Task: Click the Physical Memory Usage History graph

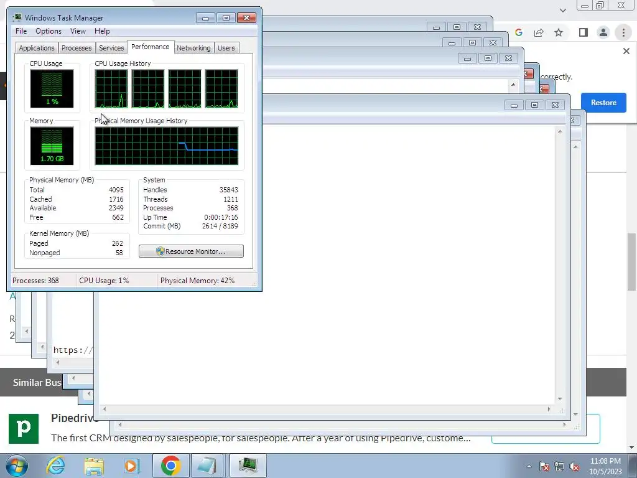Action: [167, 146]
